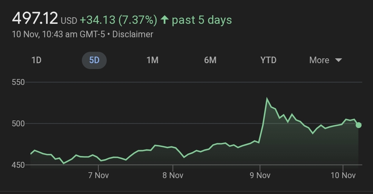Select the YTD range tab

click(268, 60)
